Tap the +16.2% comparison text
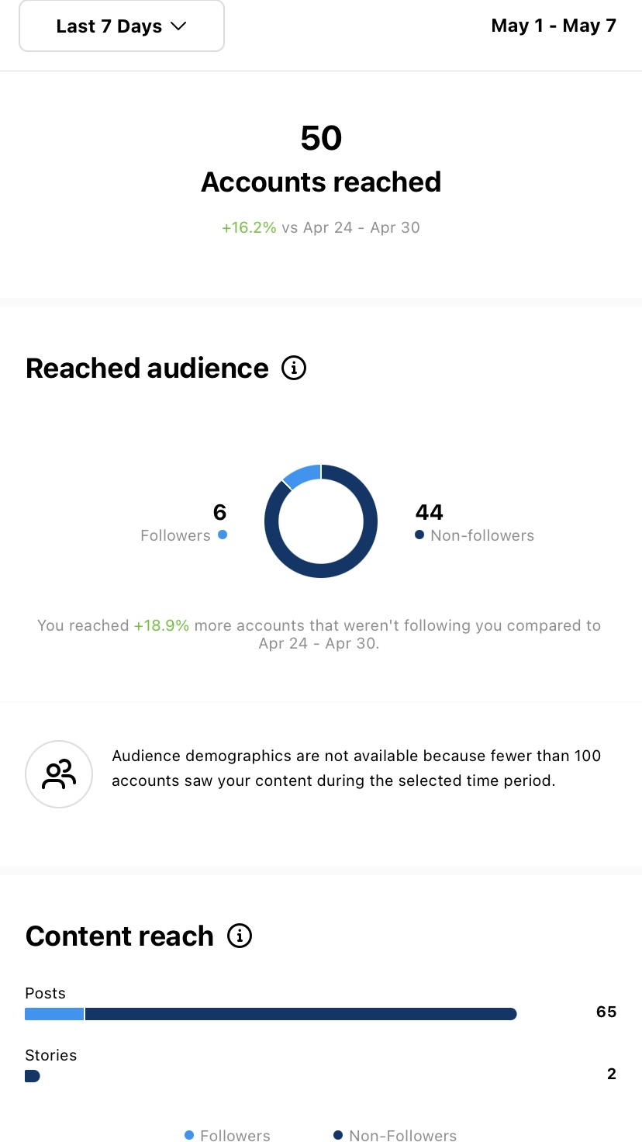The height and width of the screenshot is (1142, 642). point(249,227)
